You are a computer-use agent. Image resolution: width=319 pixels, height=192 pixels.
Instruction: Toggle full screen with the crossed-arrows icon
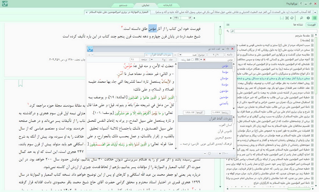(287, 18)
